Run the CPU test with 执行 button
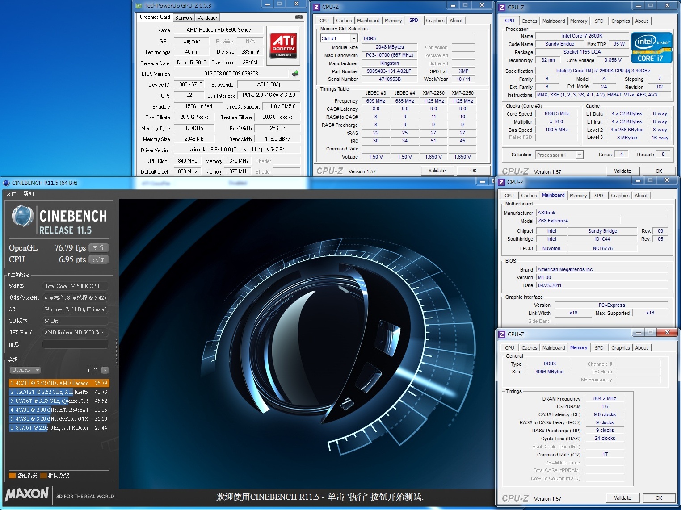Image resolution: width=681 pixels, height=510 pixels. pos(98,259)
